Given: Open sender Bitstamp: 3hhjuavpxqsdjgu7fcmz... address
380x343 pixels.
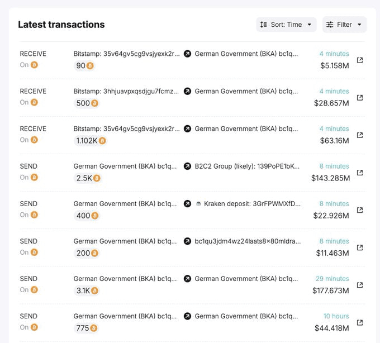Looking at the screenshot, I should [126, 91].
